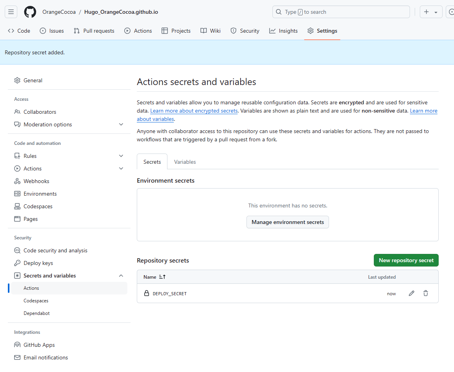Click the Environments server icon
Screen dimensions: 454x372
[x=17, y=194]
